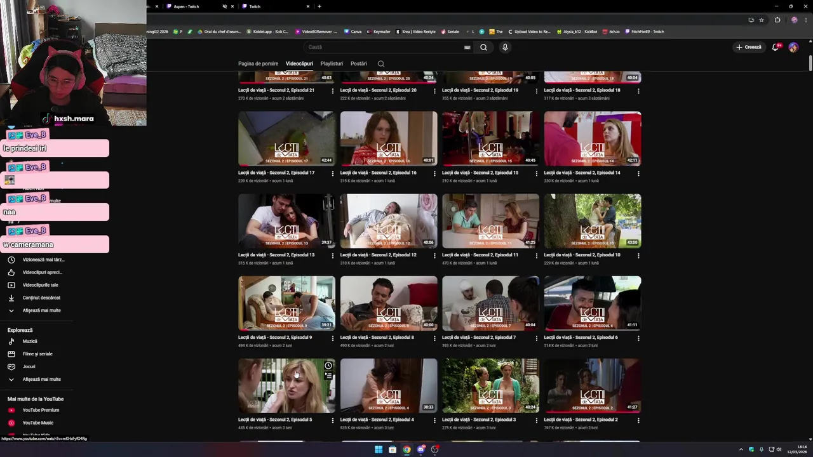The height and width of the screenshot is (457, 813).
Task: Open title Lecții de viață - Sezonul 2, Episodul 14
Action: pos(582,173)
